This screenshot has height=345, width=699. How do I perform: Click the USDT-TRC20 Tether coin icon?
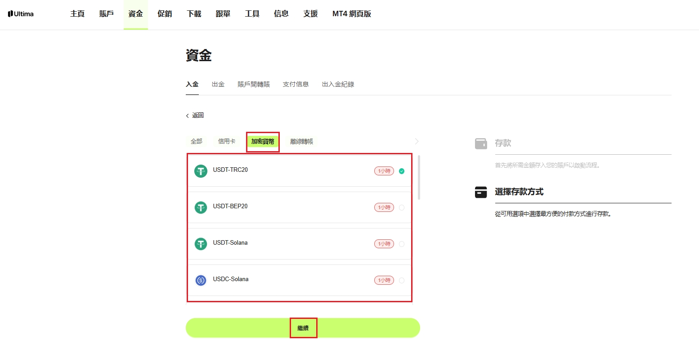201,171
